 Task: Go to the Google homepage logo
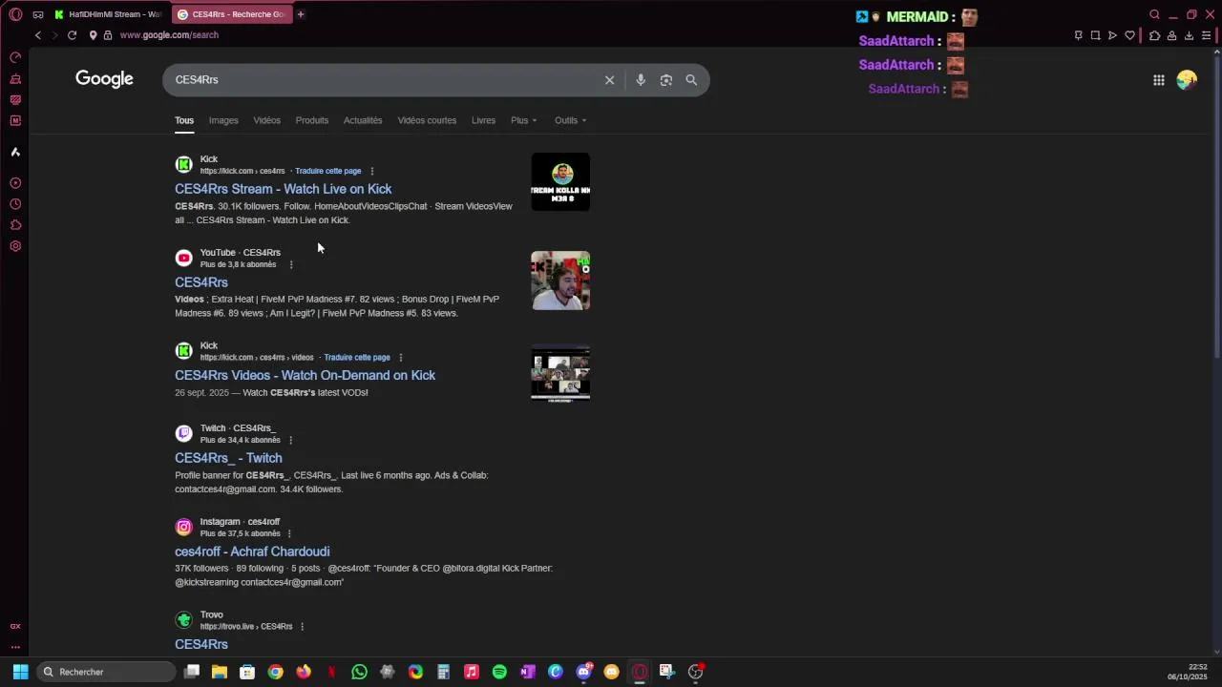[105, 79]
